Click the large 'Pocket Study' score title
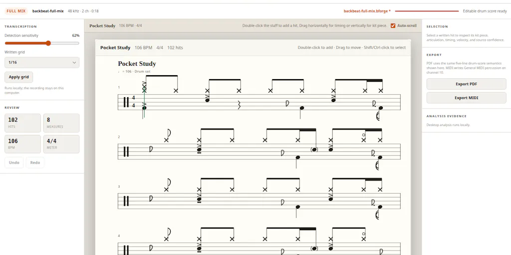The width and height of the screenshot is (511, 255). point(137,64)
